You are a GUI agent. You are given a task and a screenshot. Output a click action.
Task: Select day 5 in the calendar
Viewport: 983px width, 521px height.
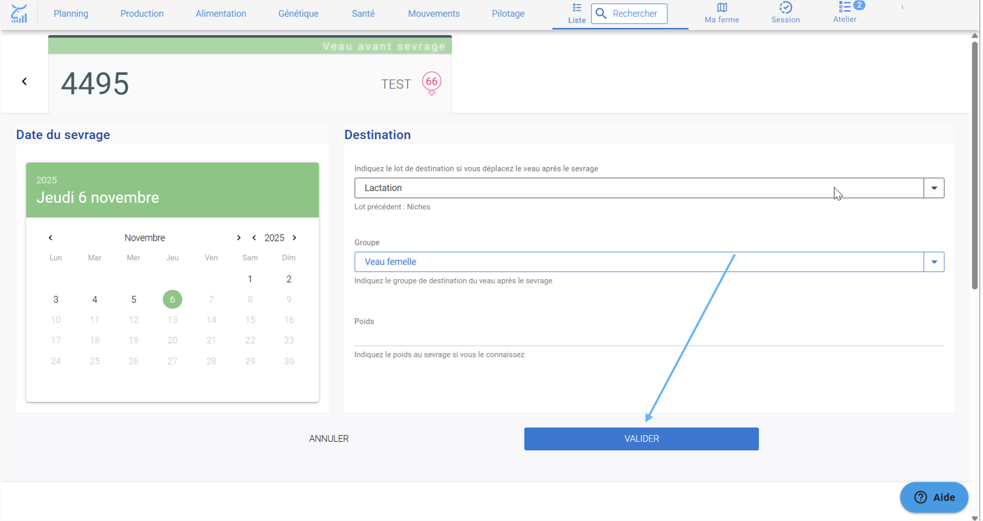[x=134, y=299]
